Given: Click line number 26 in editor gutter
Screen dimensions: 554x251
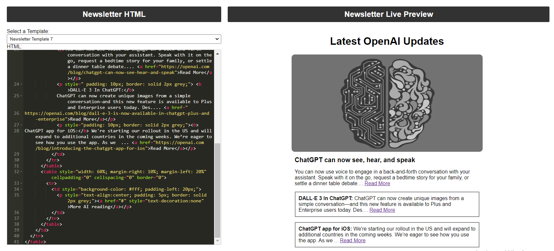Looking at the screenshot, I should coord(17,114).
